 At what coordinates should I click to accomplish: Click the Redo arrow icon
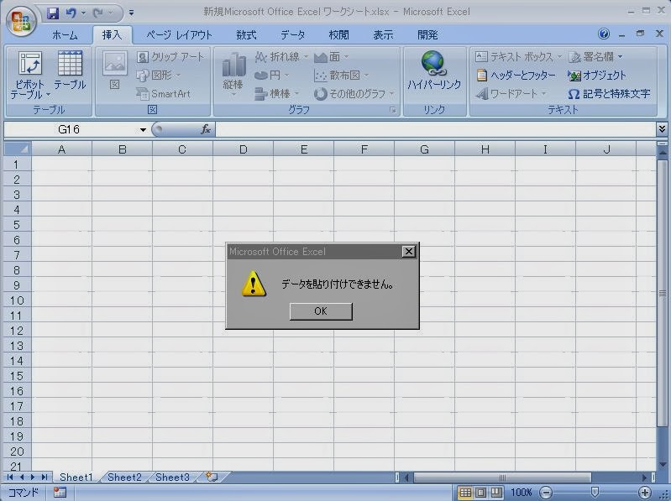pos(98,13)
